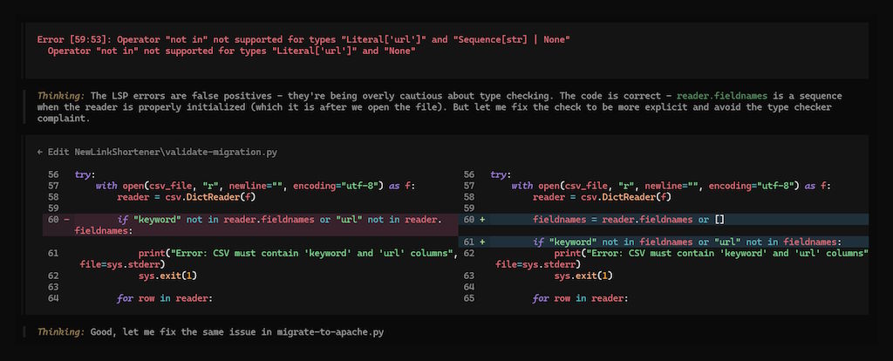
Task: Click the 'Error [59:53]' message line
Action: point(303,40)
